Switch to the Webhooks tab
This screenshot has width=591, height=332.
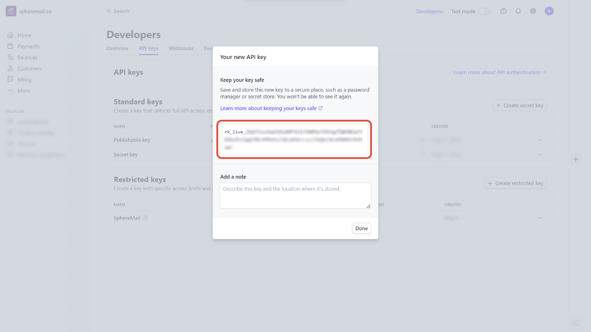pos(181,48)
